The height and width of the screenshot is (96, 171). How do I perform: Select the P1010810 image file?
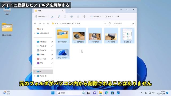point(111,35)
